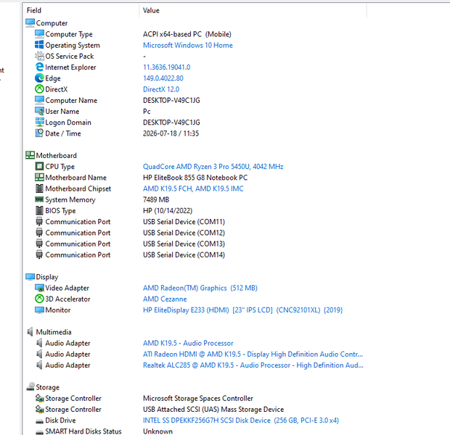Select the USB Serial Device (COM12) value
Screen dimensions: 450x435
(x=184, y=233)
